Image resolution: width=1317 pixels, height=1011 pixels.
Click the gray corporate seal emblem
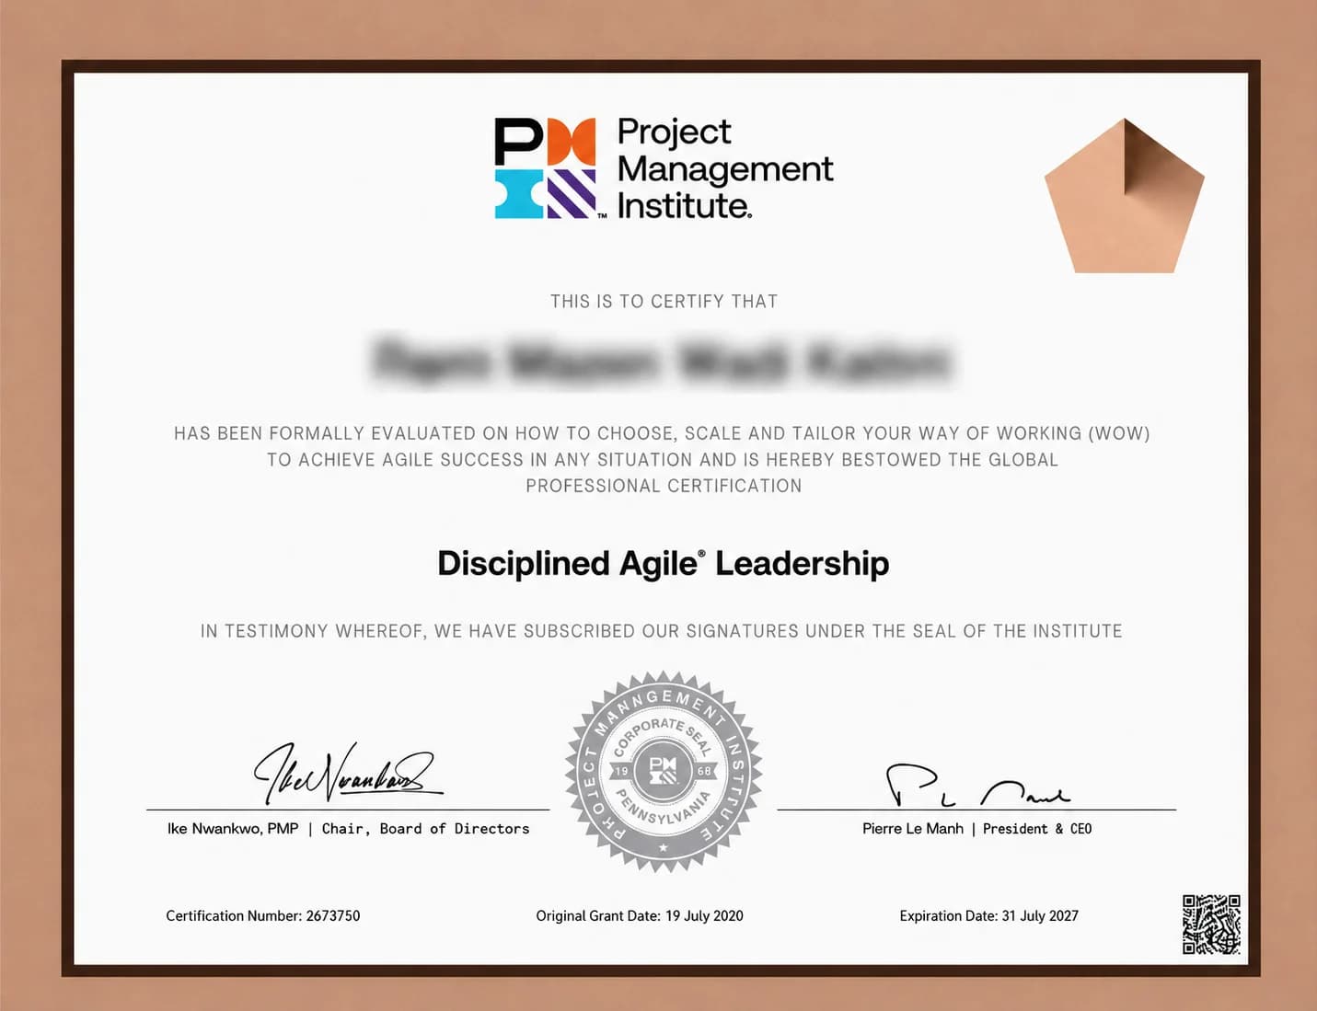[x=663, y=772]
